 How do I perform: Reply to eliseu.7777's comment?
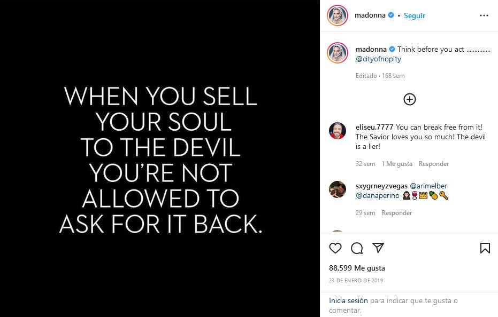click(434, 164)
